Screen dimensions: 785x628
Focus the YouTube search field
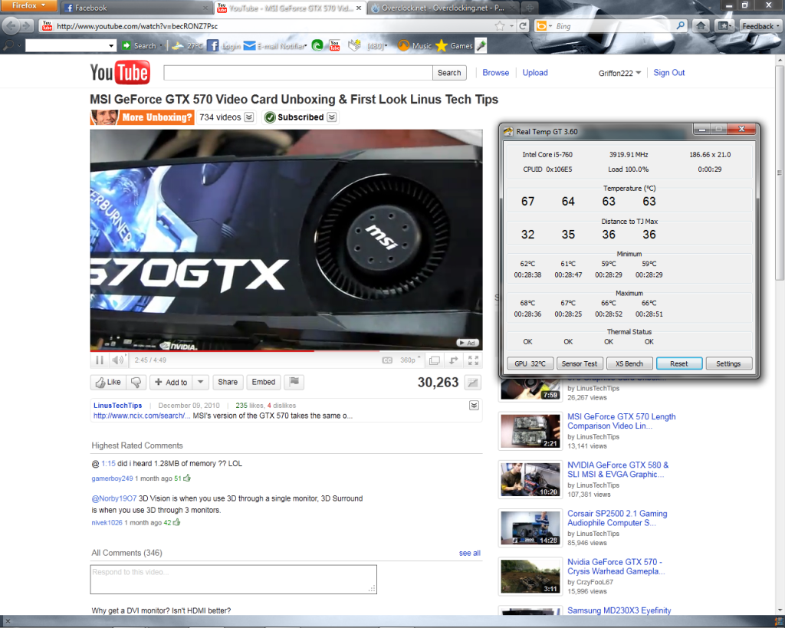[x=298, y=73]
